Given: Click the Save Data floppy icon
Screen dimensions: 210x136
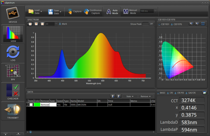Looking at the screenshot, I should (51, 12).
